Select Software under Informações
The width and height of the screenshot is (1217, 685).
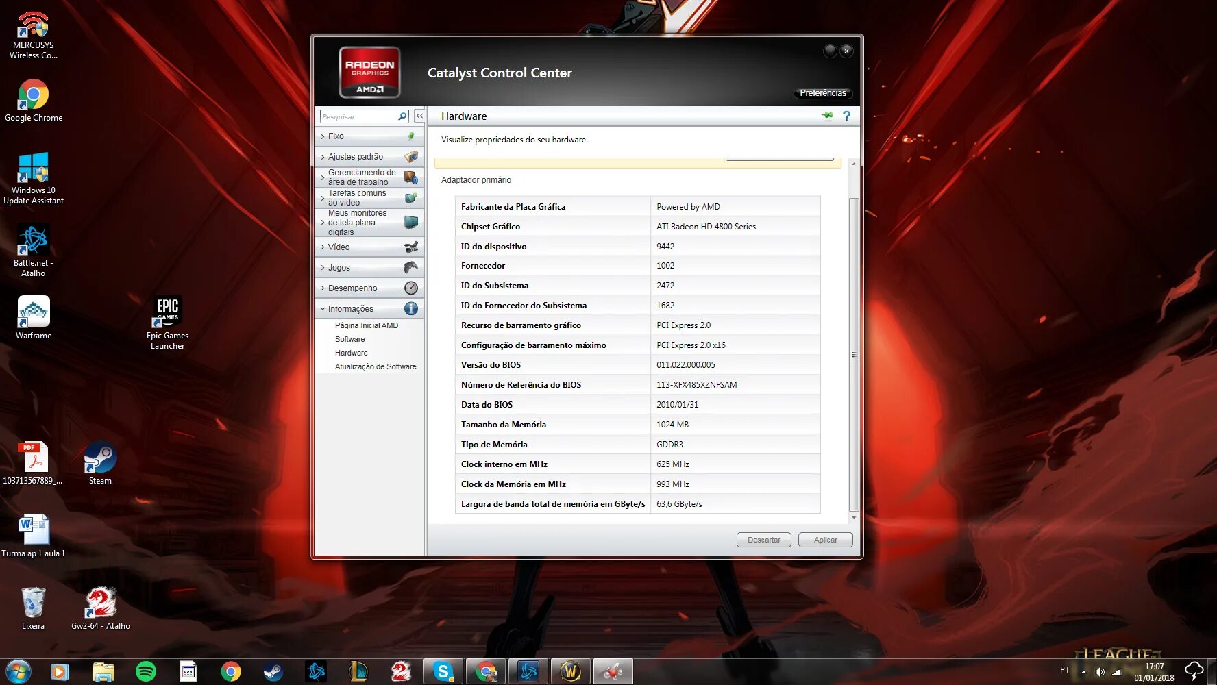pyautogui.click(x=349, y=339)
